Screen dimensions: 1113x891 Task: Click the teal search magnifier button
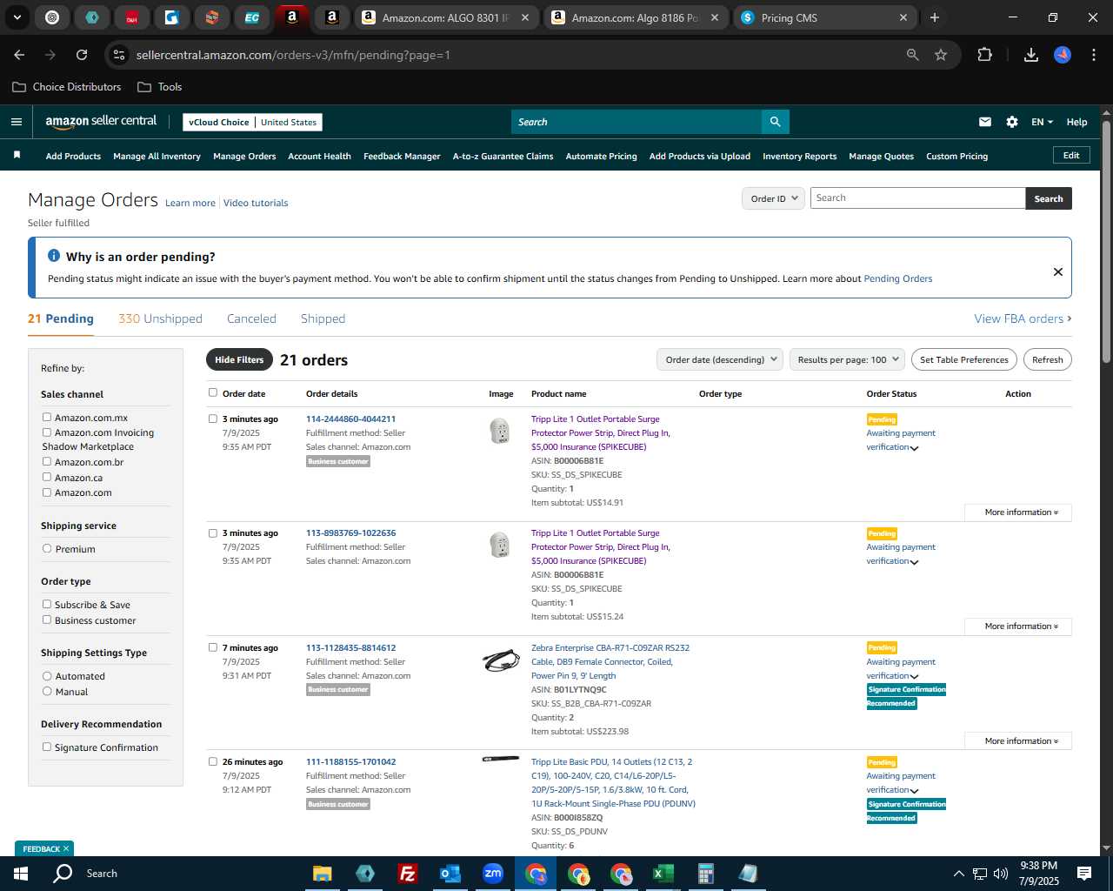point(776,122)
